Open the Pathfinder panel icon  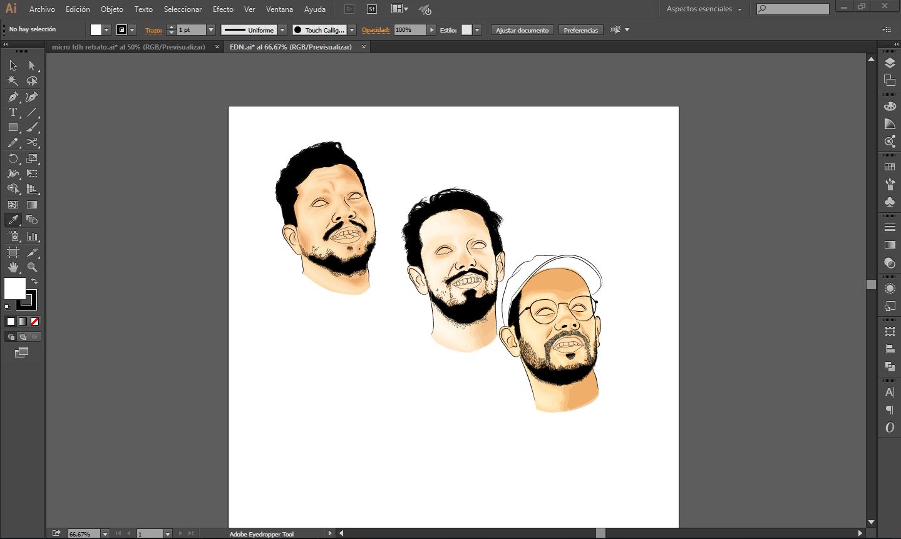point(890,366)
